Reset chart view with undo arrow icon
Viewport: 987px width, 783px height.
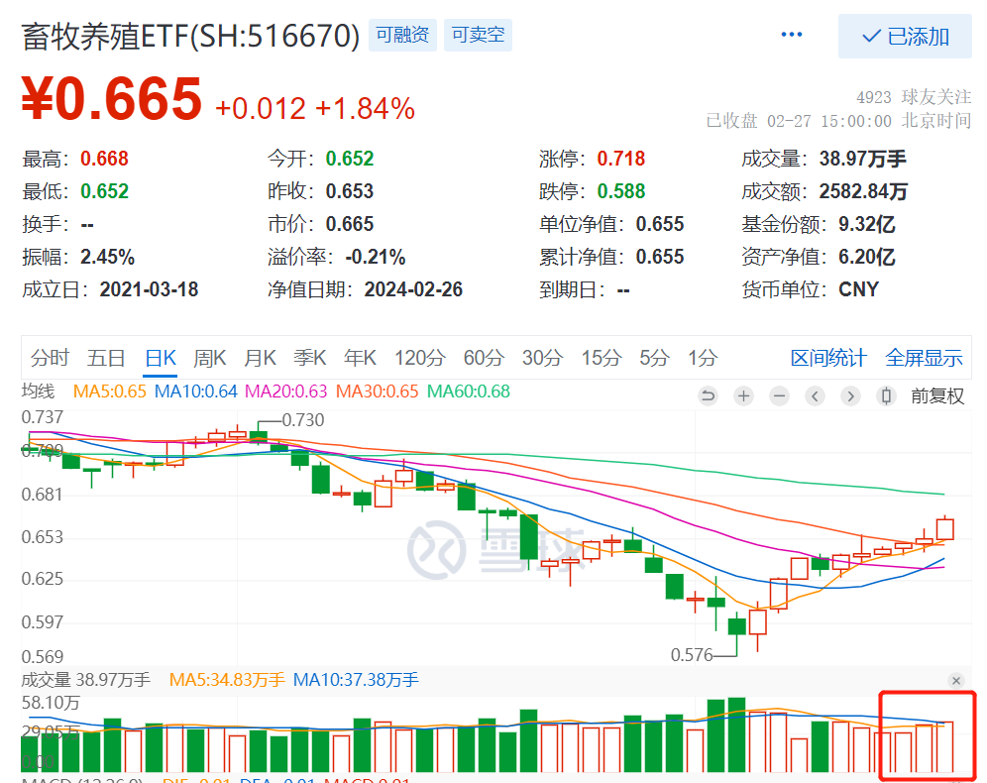[x=708, y=395]
